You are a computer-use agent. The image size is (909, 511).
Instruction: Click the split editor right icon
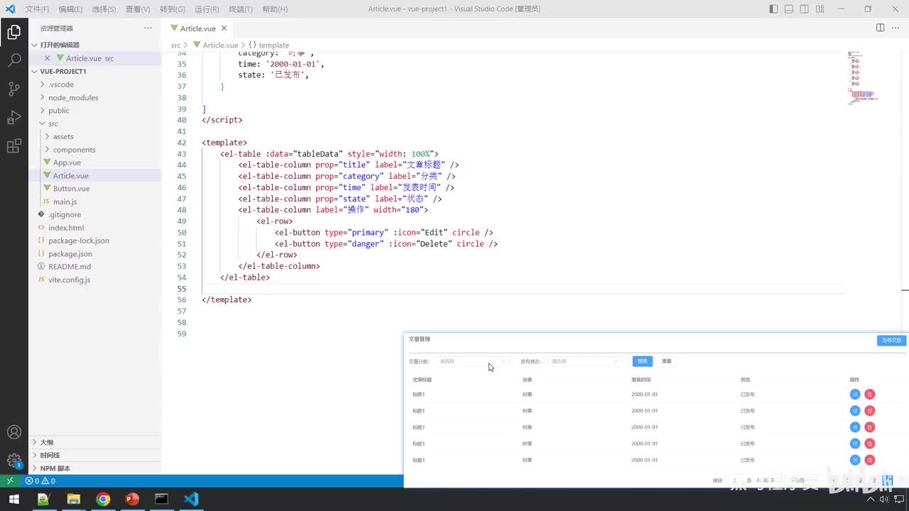pos(880,28)
